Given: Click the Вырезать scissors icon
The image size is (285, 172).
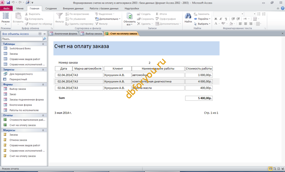Looking at the screenshot, I should click(26, 14).
